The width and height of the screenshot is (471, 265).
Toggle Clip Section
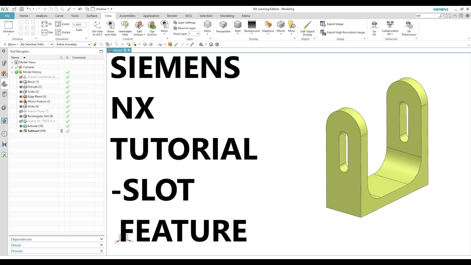pos(152,28)
